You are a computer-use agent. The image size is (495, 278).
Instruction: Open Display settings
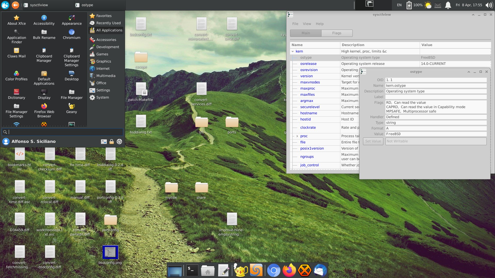click(44, 94)
